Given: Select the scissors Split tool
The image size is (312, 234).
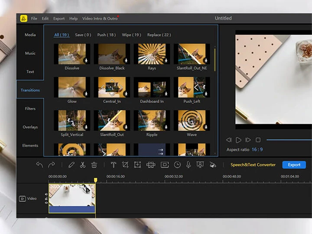Looking at the screenshot, I should 83,165.
